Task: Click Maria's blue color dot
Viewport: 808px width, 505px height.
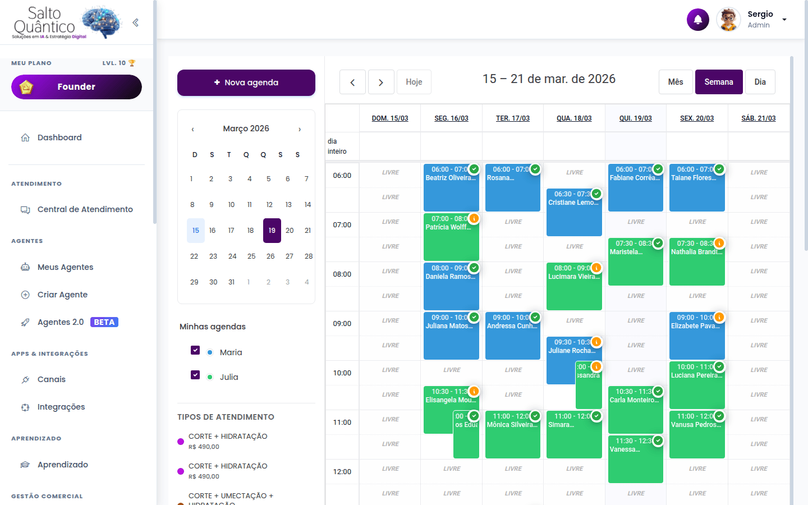Action: [210, 352]
